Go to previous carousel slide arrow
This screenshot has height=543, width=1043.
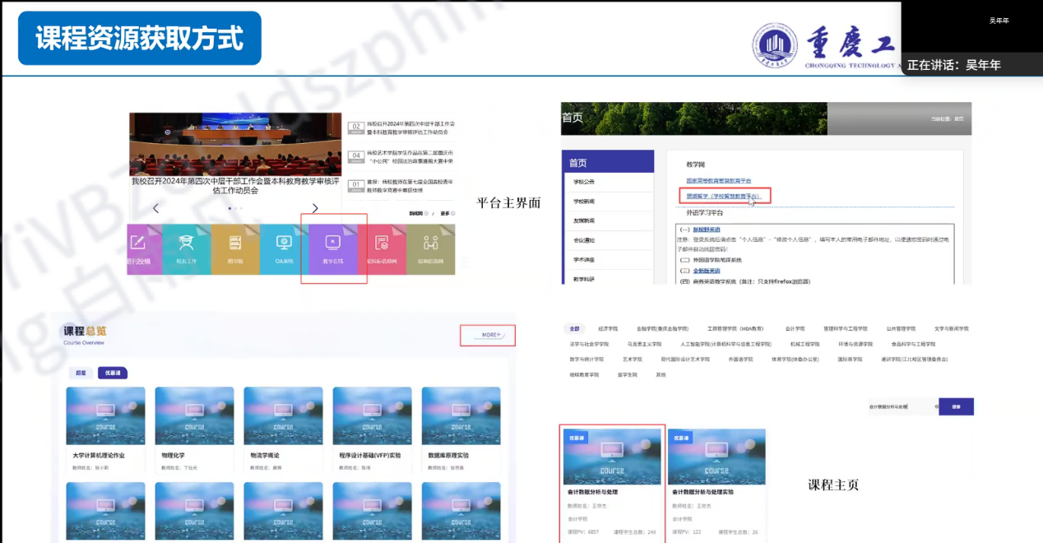click(x=156, y=208)
